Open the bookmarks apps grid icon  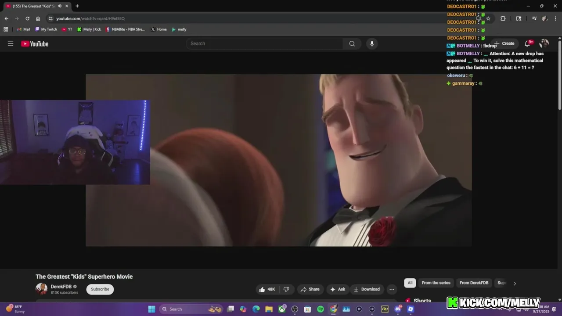click(6, 29)
